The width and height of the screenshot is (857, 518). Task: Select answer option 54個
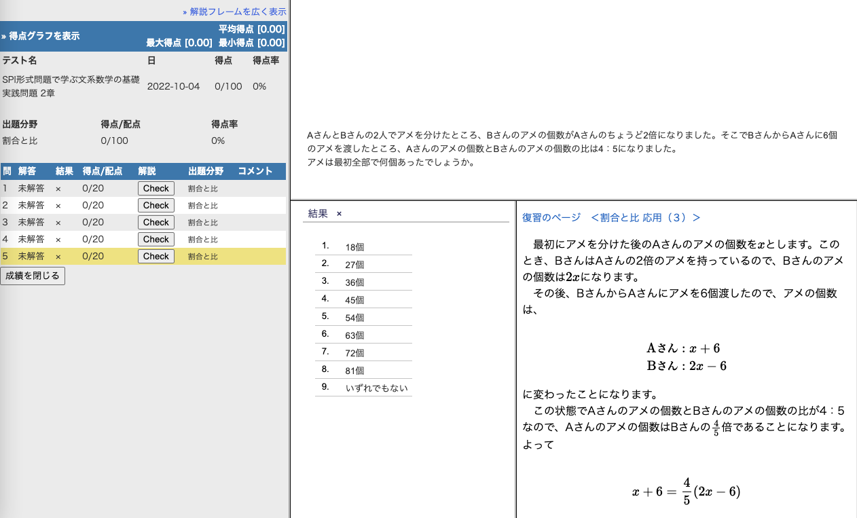pyautogui.click(x=354, y=318)
